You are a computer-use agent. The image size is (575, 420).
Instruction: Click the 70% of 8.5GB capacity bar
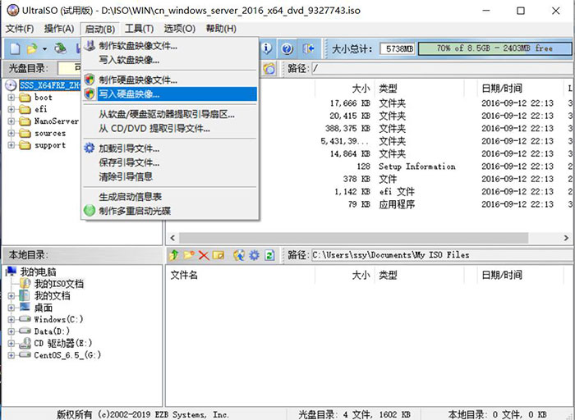(x=495, y=48)
